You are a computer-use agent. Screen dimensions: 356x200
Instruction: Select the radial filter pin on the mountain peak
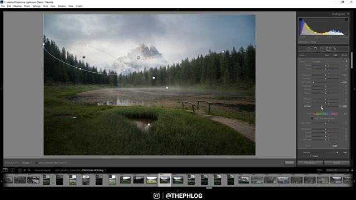pyautogui.click(x=139, y=58)
